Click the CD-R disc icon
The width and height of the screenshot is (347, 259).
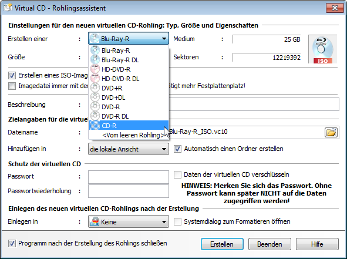tap(95, 126)
